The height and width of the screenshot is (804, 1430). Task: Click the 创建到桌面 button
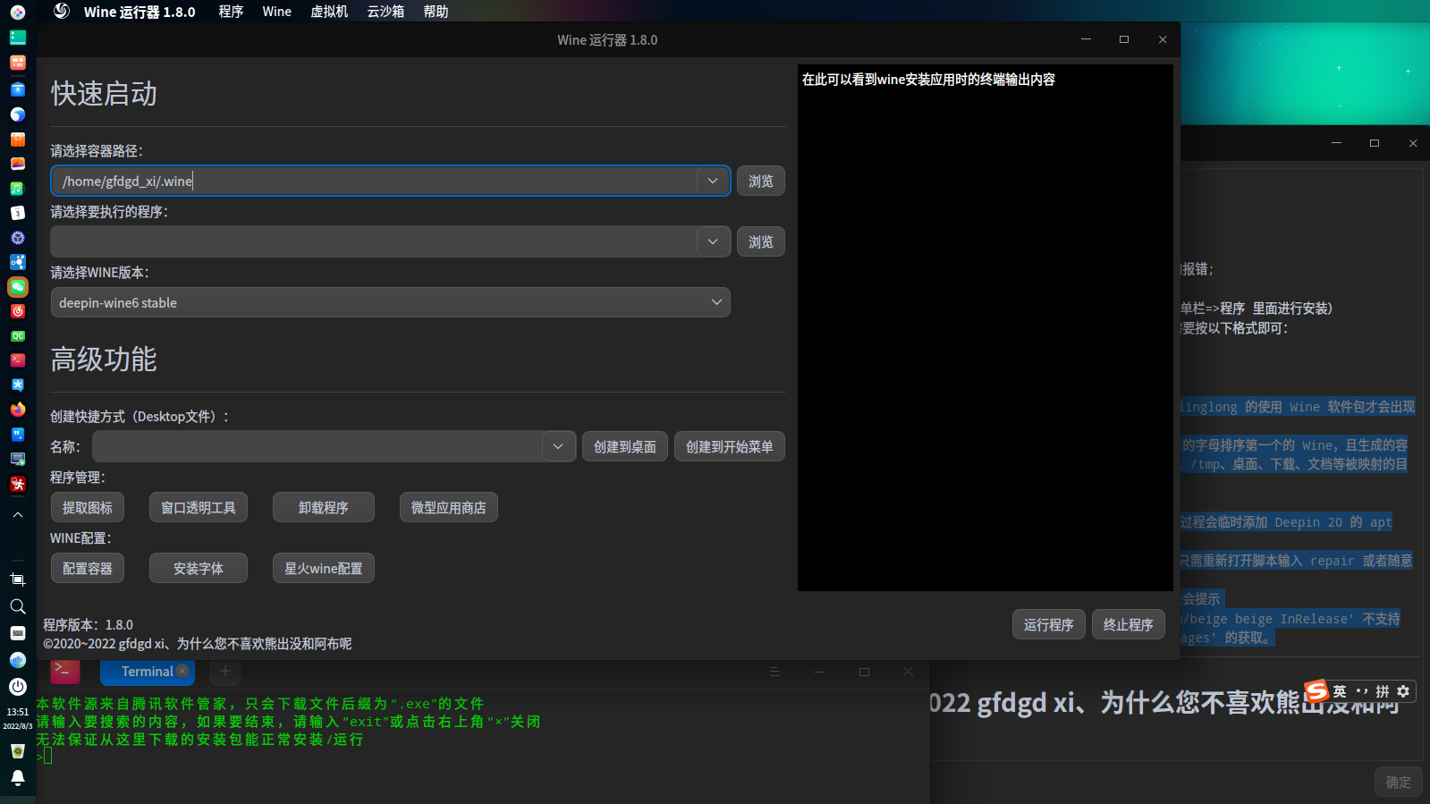point(625,446)
